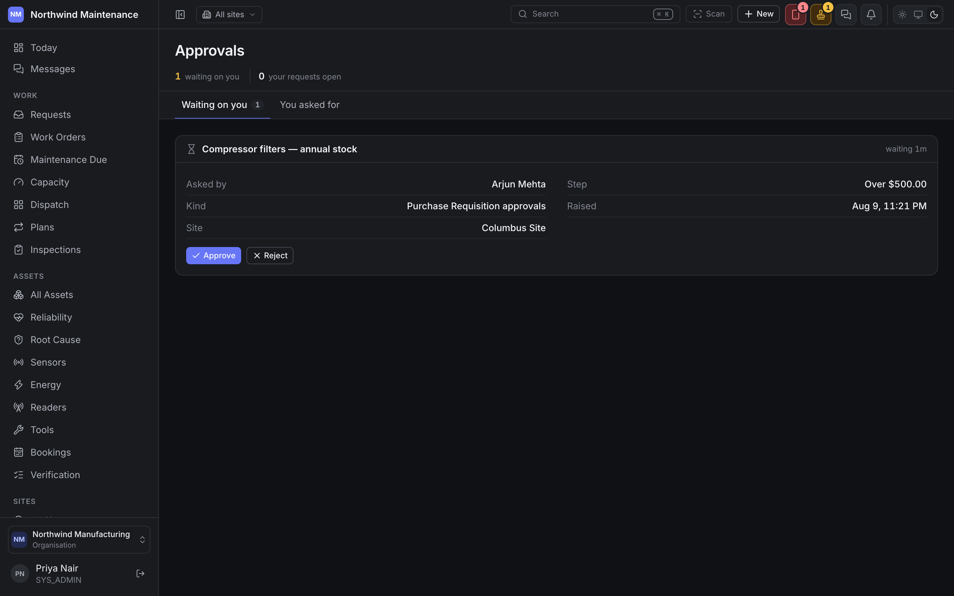Select dark theme moon icon
This screenshot has width=954, height=596.
point(934,15)
